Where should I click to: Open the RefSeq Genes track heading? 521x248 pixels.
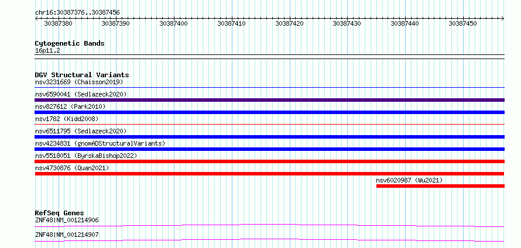click(60, 213)
